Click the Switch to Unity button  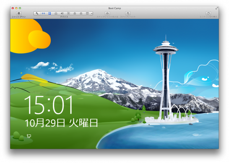(x=208, y=13)
